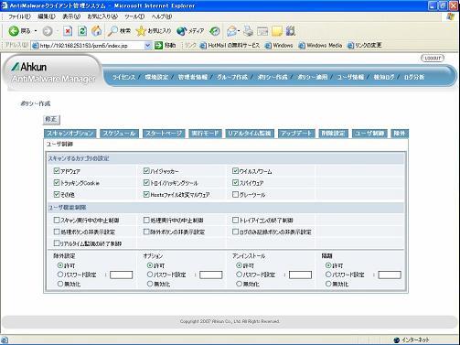This screenshot has width=460, height=345.
Task: Open 環境設定 in the navigation bar
Action: tap(156, 77)
